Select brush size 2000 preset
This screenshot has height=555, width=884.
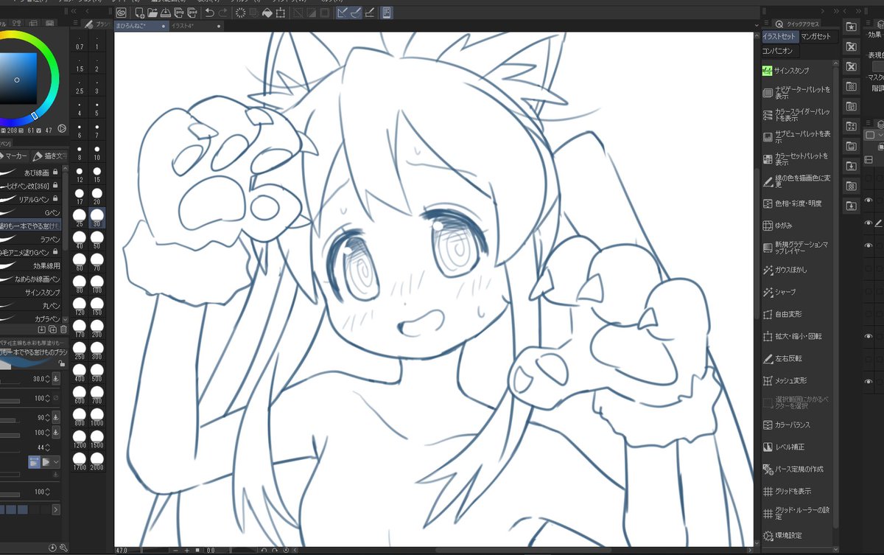97,460
